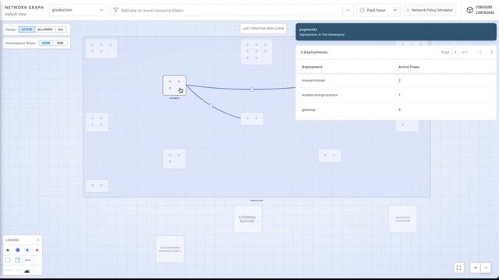
Task: Open the cluster dropdown showing production
Action: (78, 10)
